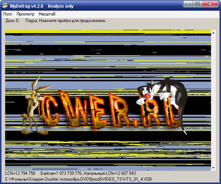This screenshot has height=184, width=221.
Task: Open the Масштаб menu
Action: [x=47, y=14]
